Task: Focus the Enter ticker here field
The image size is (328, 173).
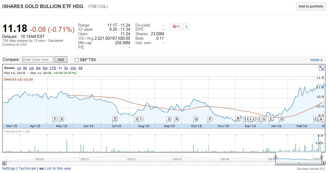Action: (38, 59)
